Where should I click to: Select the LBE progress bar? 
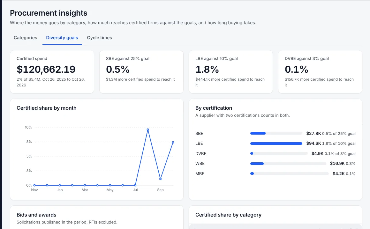[x=276, y=144]
